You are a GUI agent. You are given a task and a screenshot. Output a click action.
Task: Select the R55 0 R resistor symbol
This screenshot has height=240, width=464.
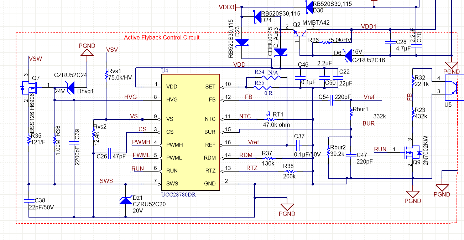coord(263,87)
